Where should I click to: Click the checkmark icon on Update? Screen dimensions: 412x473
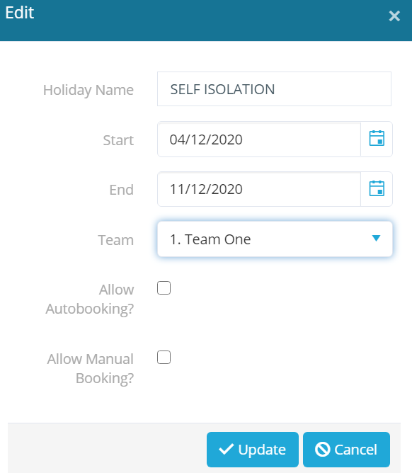(x=227, y=449)
